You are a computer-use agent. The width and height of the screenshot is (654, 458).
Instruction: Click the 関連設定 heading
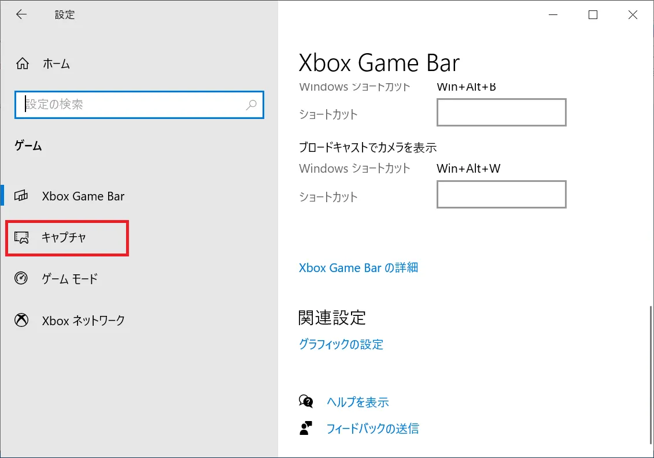tap(332, 318)
